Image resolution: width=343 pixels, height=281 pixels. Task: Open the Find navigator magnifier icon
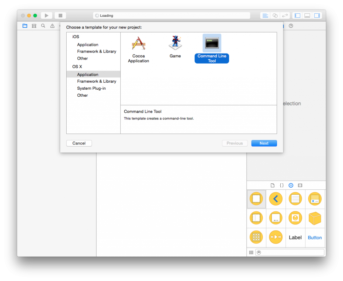[x=43, y=26]
